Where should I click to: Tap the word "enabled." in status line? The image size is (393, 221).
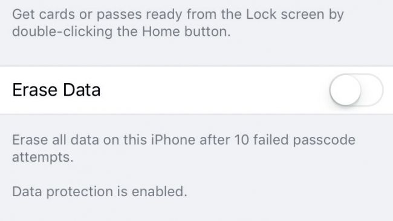(x=160, y=191)
